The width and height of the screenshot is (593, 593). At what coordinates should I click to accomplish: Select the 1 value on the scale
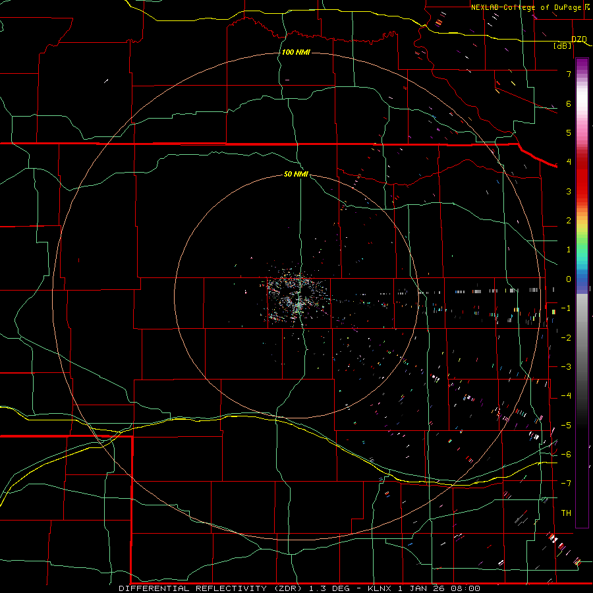(569, 250)
